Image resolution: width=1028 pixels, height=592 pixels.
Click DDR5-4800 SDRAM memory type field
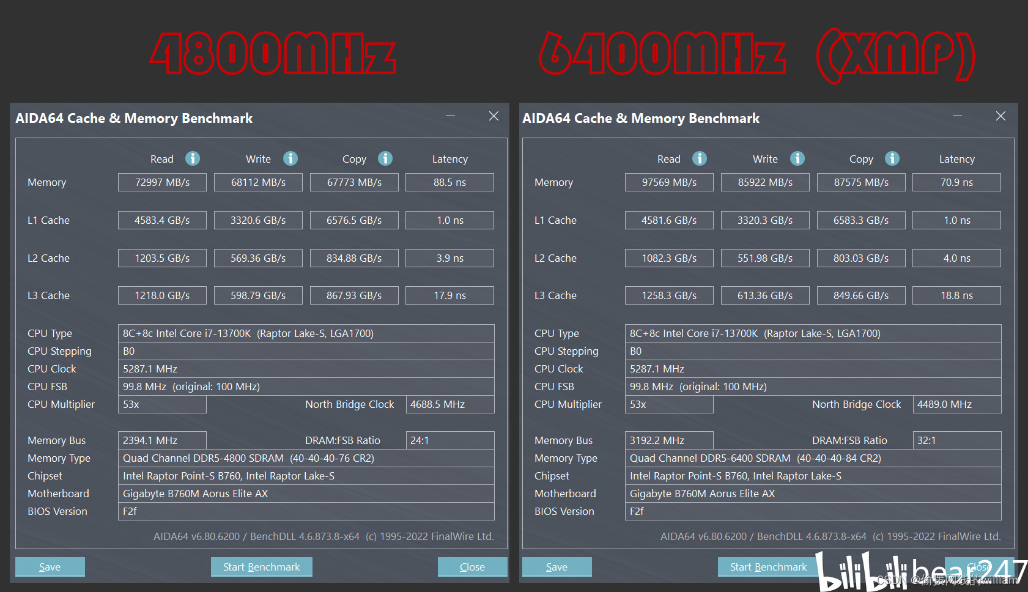[x=306, y=458]
